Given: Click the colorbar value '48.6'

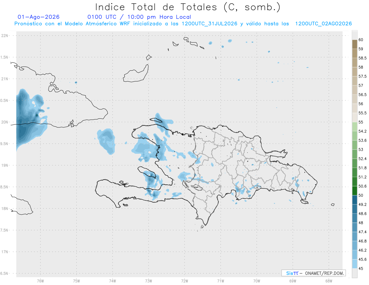Looking at the screenshot, I should pos(362,214).
